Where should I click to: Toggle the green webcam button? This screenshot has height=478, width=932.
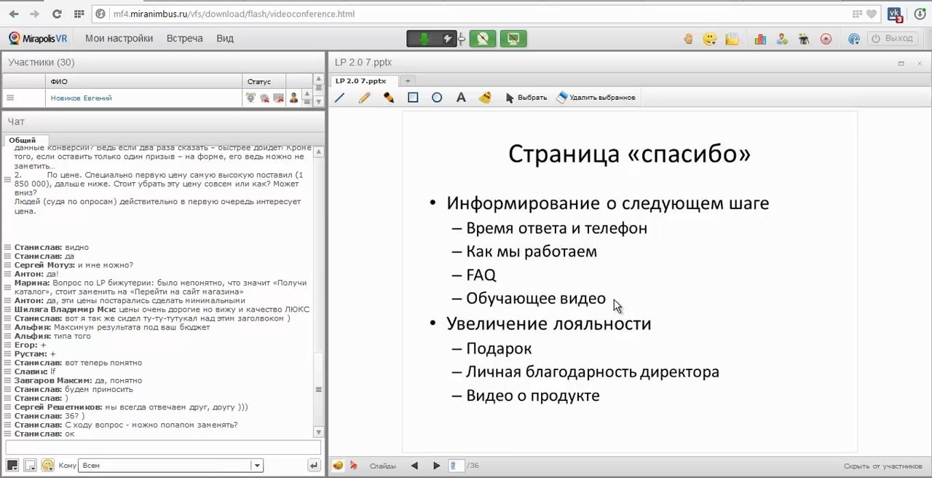482,39
